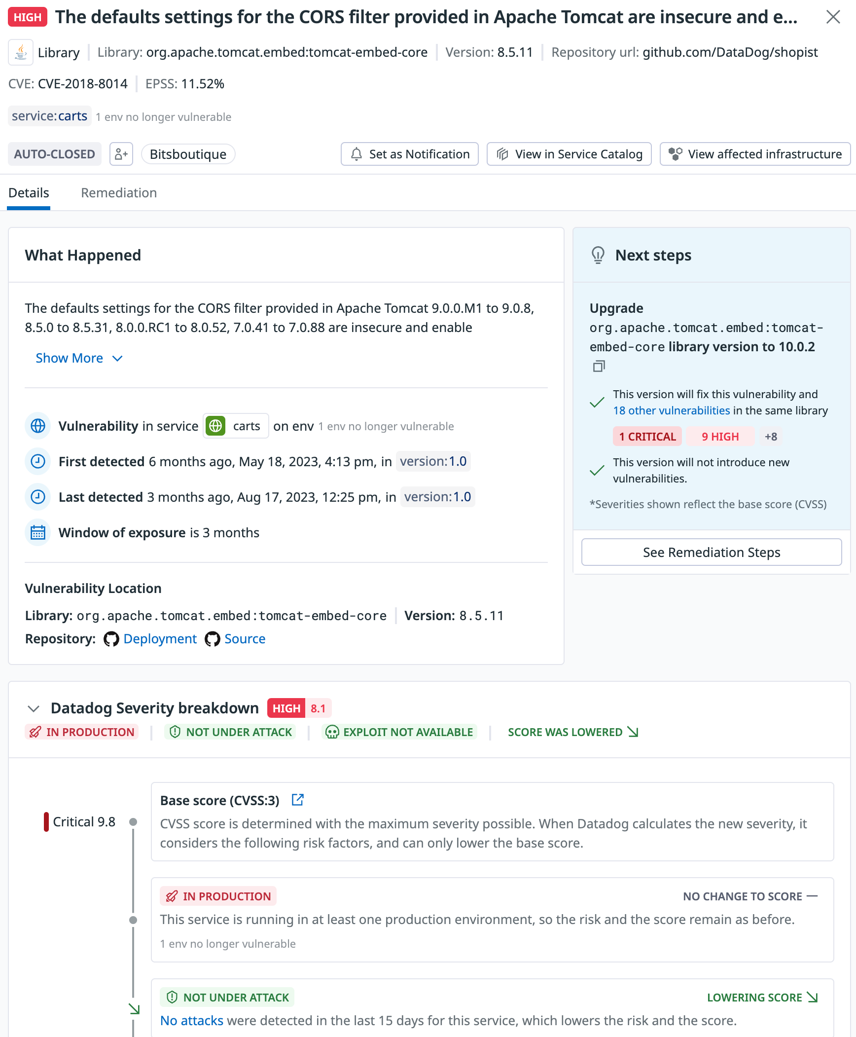856x1037 pixels.
Task: Click the Java library icon
Action: point(21,52)
